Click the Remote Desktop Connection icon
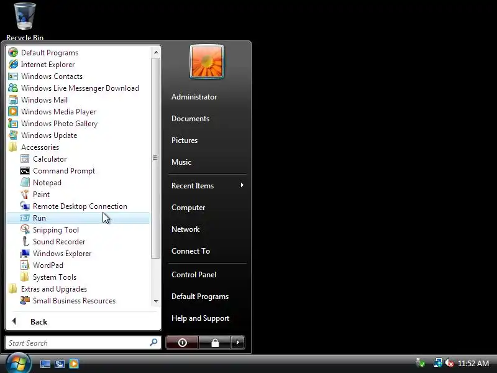Screen dimensions: 497x373 25,206
